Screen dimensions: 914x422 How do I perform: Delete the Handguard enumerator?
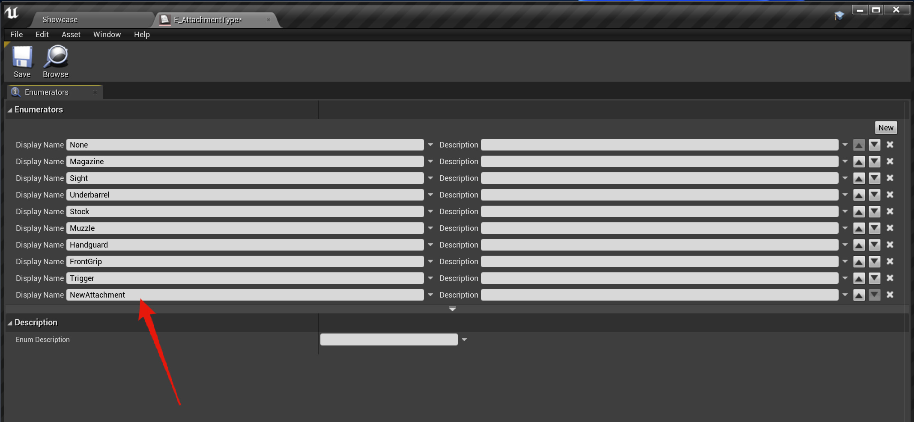tap(890, 245)
